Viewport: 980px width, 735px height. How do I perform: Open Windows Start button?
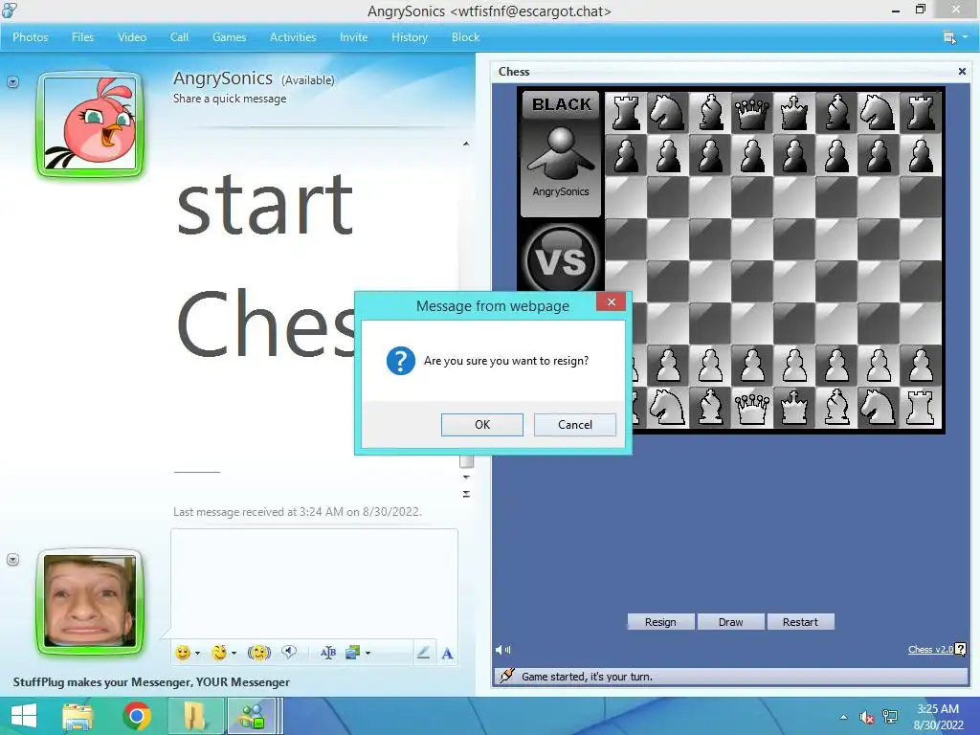point(24,716)
